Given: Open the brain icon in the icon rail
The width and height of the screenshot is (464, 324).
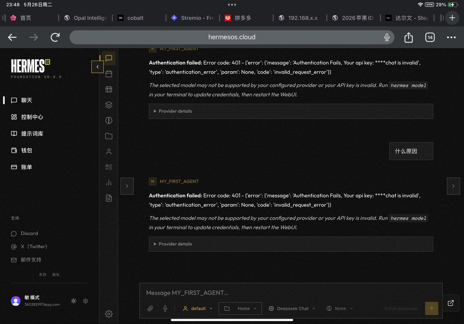Looking at the screenshot, I should click(109, 120).
